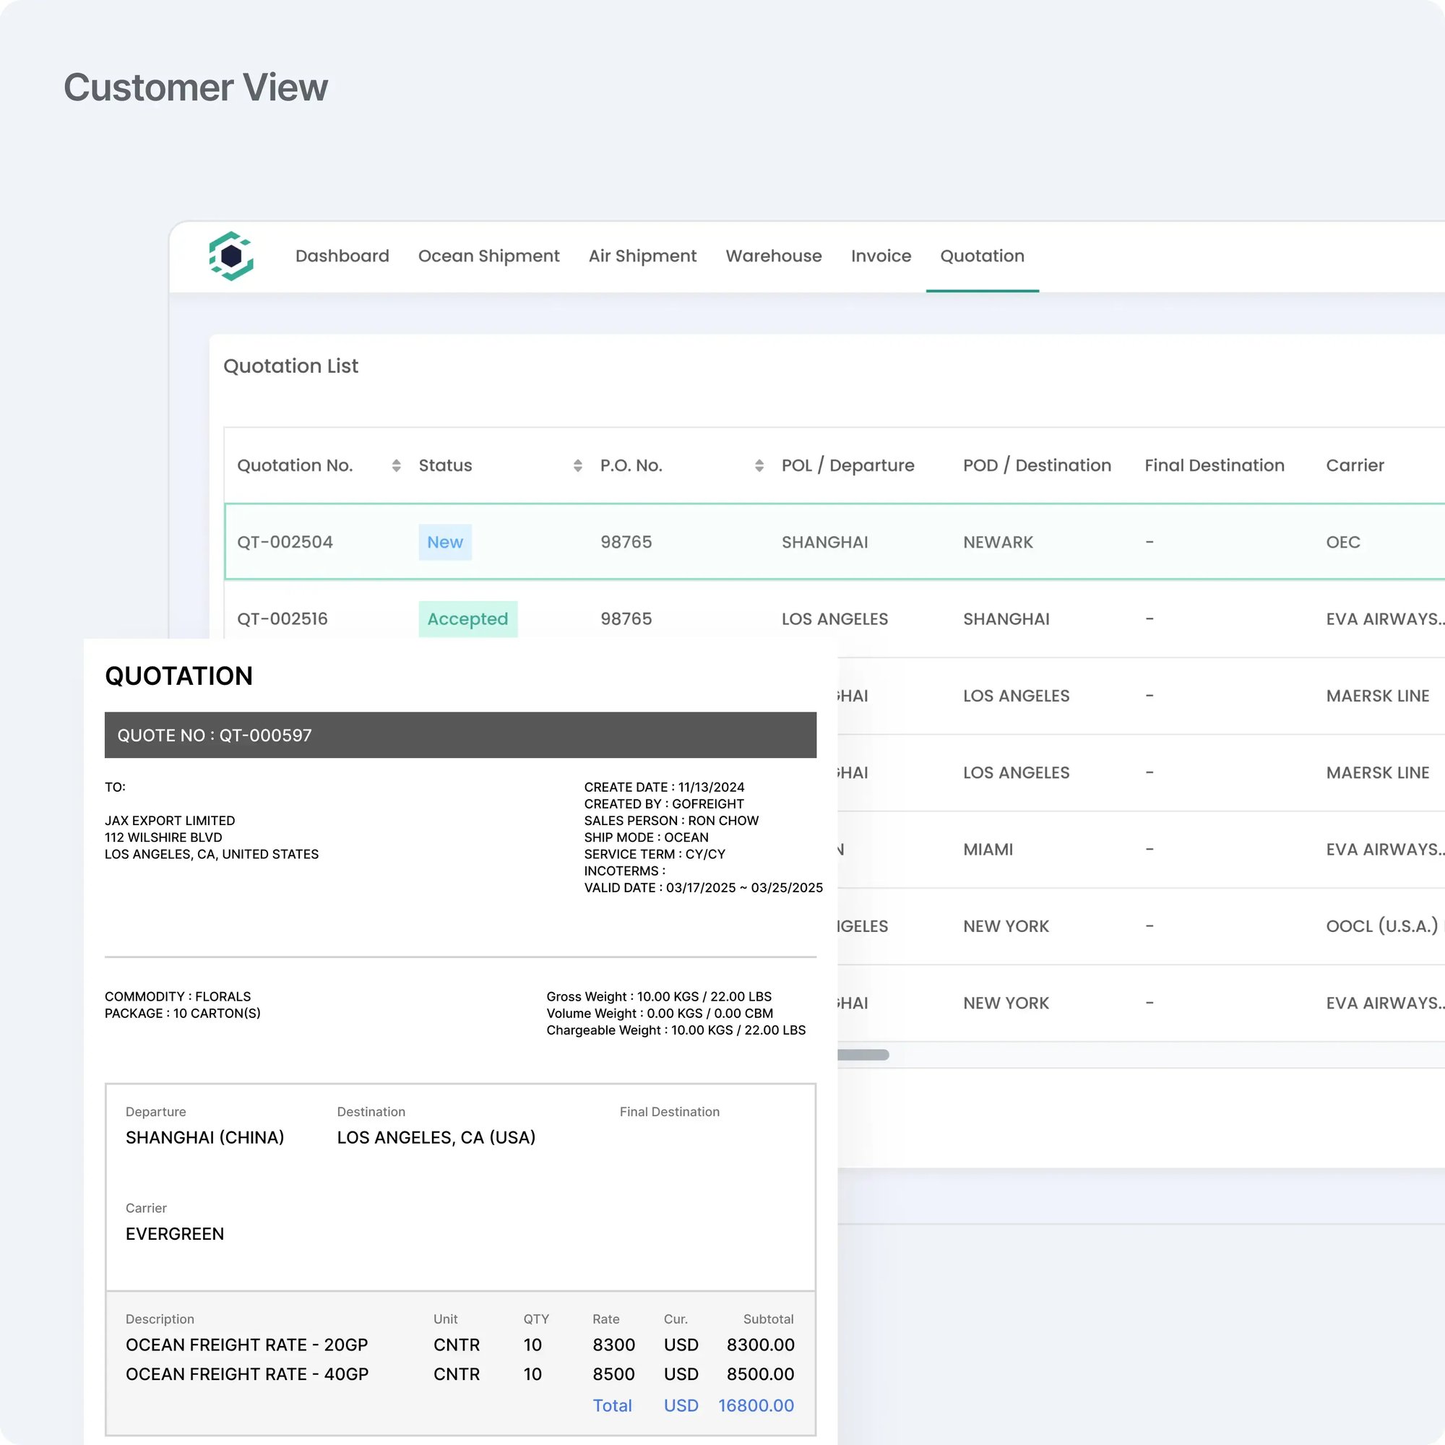Sort by P.O. No. column arrows
This screenshot has width=1445, height=1445.
759,465
